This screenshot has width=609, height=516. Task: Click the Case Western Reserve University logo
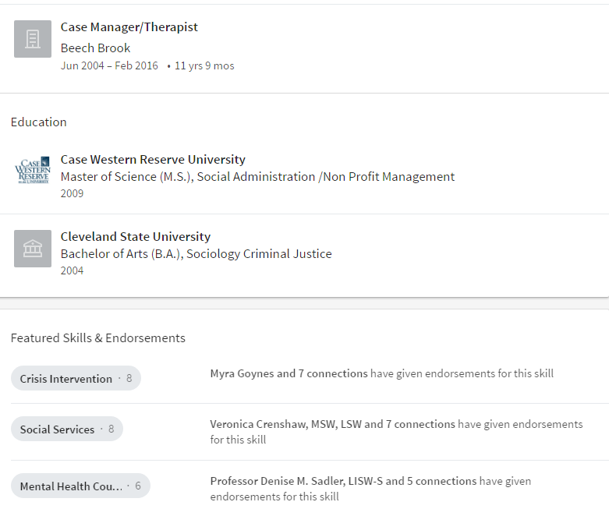pos(33,171)
